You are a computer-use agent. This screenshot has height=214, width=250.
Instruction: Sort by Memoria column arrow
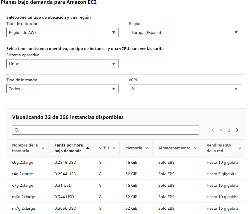coord(147,148)
